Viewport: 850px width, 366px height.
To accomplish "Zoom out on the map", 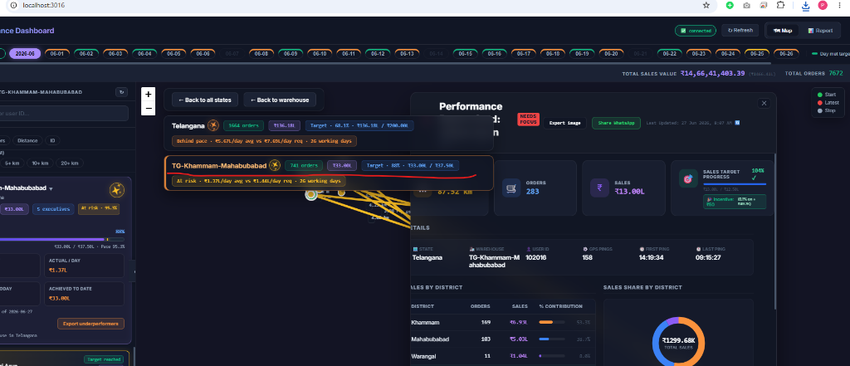I will (148, 108).
